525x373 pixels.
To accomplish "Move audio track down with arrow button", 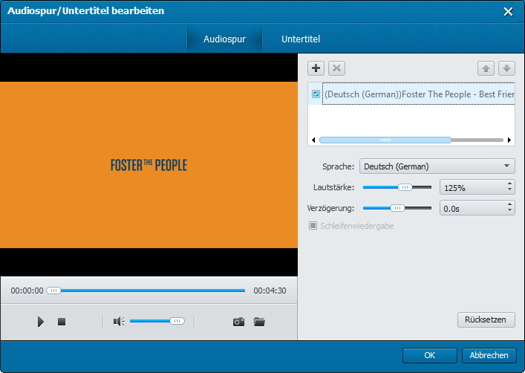I will point(506,68).
